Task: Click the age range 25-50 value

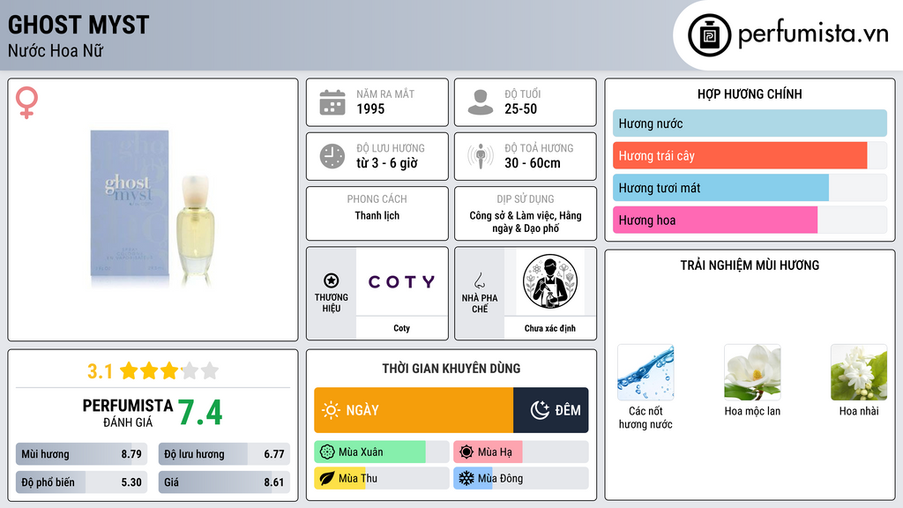Action: point(520,108)
